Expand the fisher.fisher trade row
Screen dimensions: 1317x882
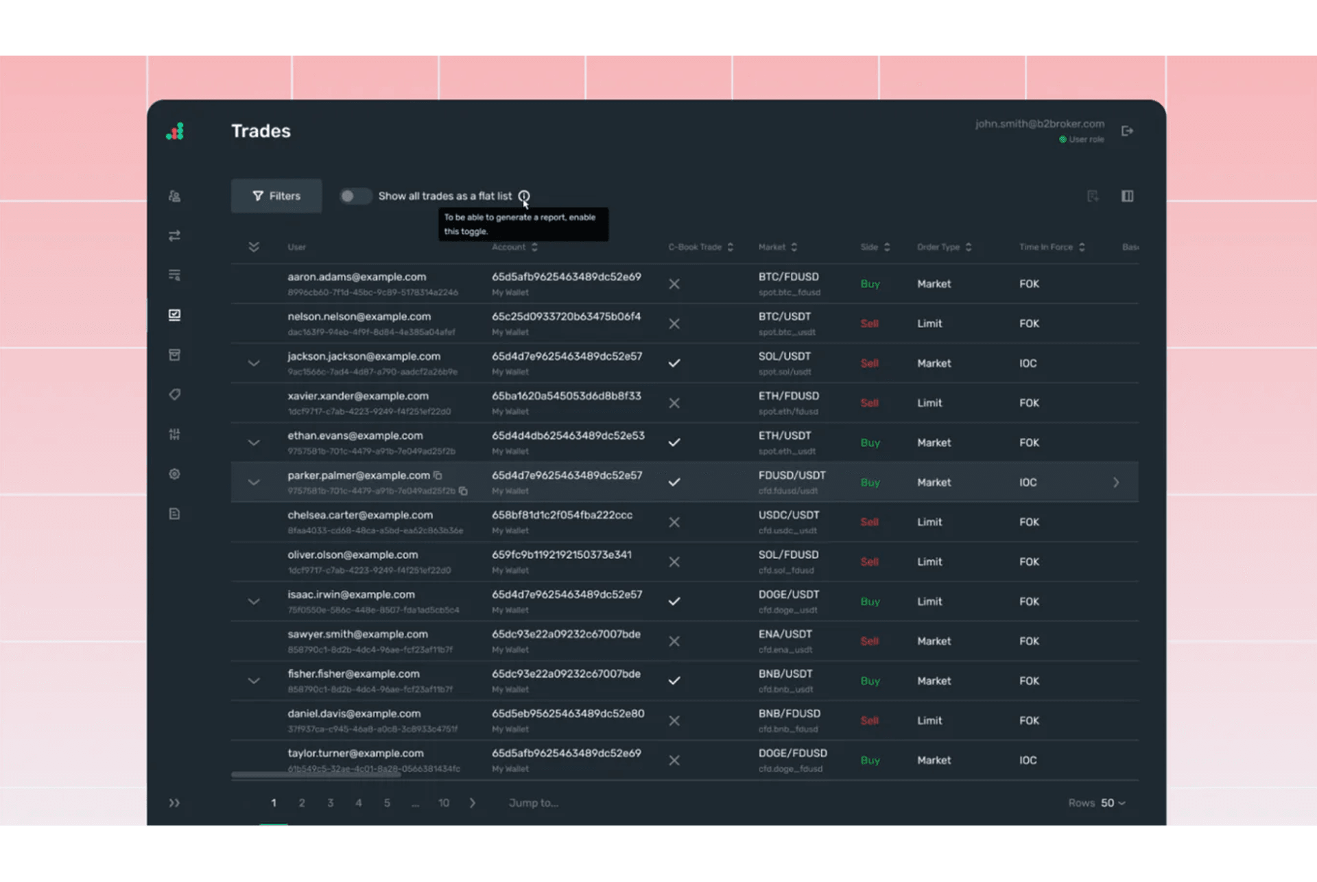coord(254,681)
